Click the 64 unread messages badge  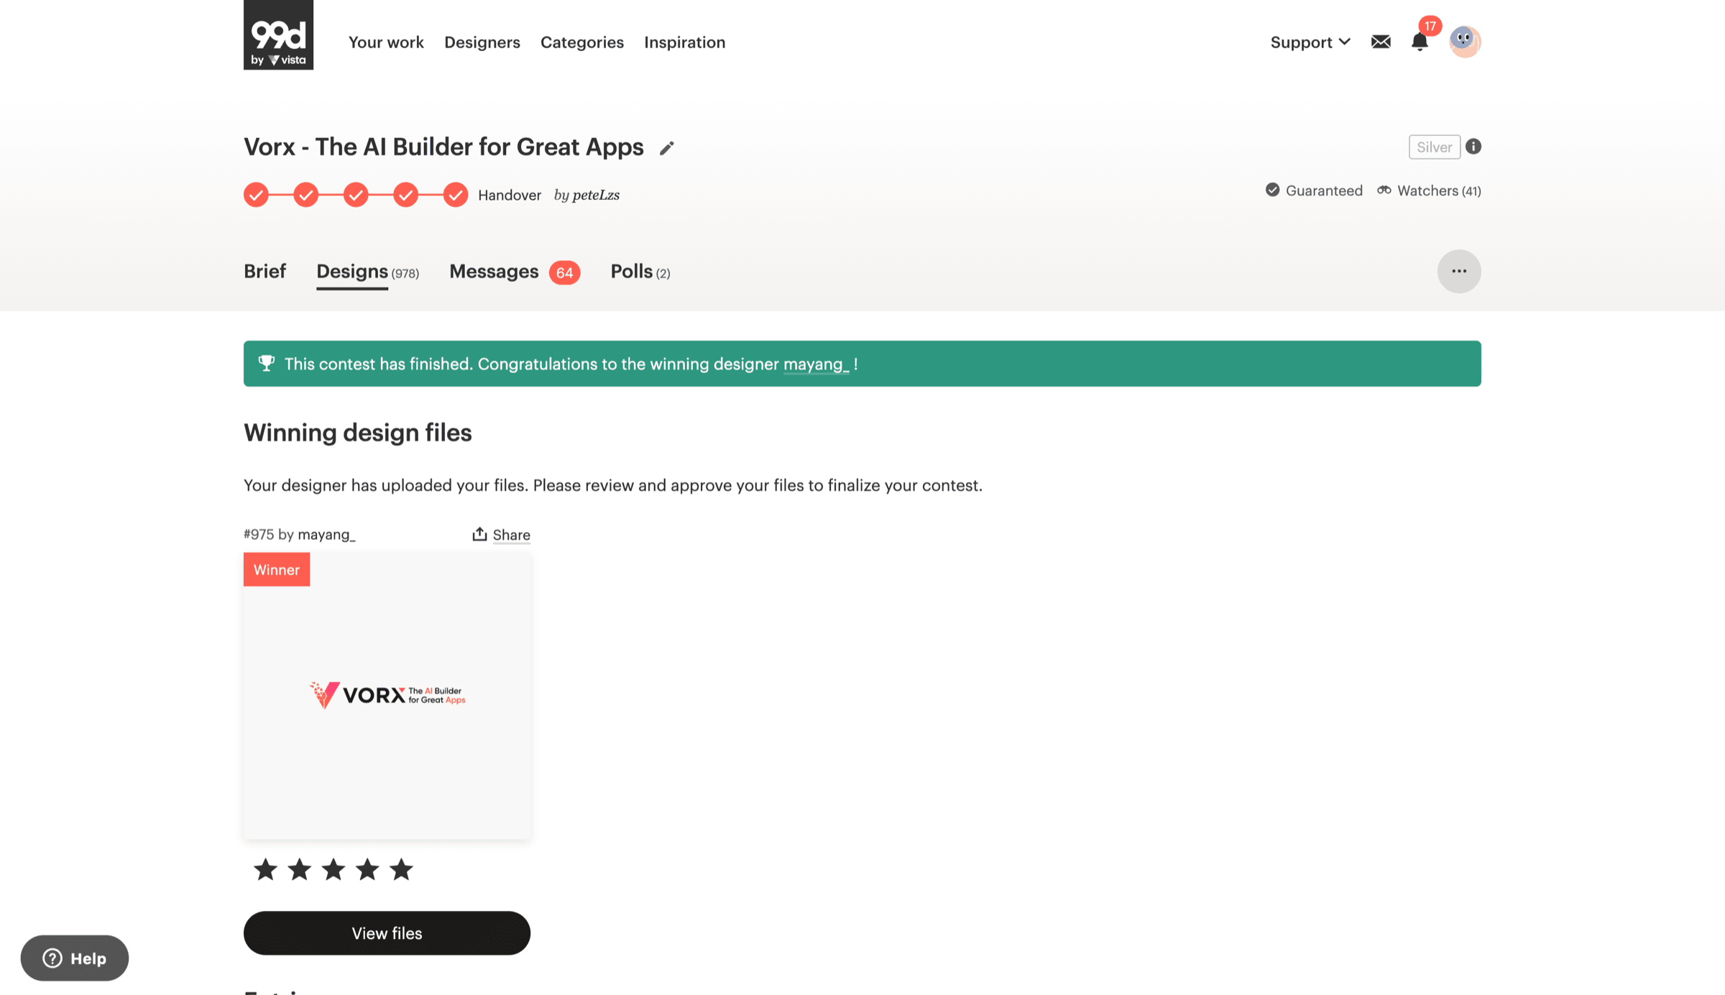click(565, 272)
